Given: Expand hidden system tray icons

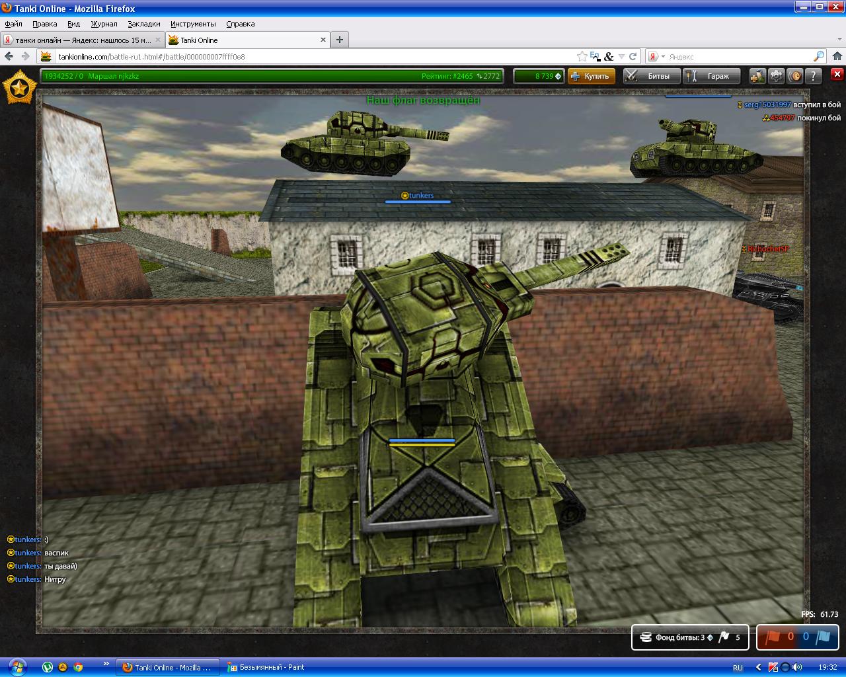Looking at the screenshot, I should (x=759, y=667).
